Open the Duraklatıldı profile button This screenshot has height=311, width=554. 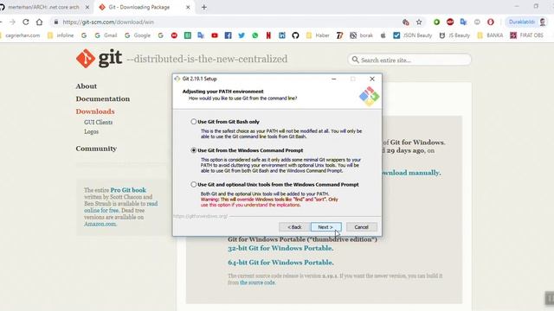click(527, 22)
